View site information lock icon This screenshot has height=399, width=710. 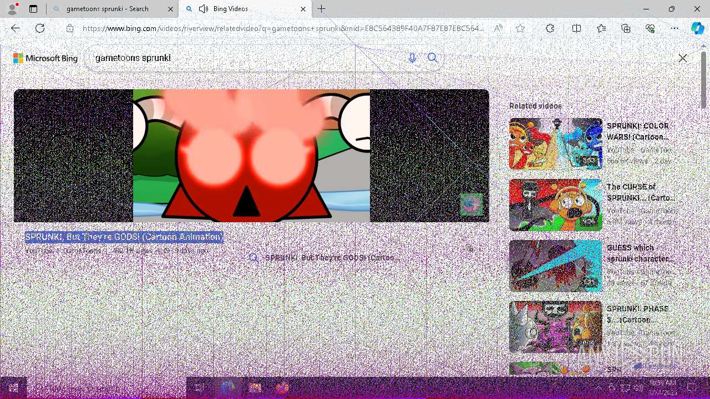70,28
